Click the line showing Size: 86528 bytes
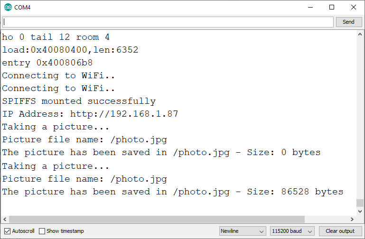 (173, 192)
